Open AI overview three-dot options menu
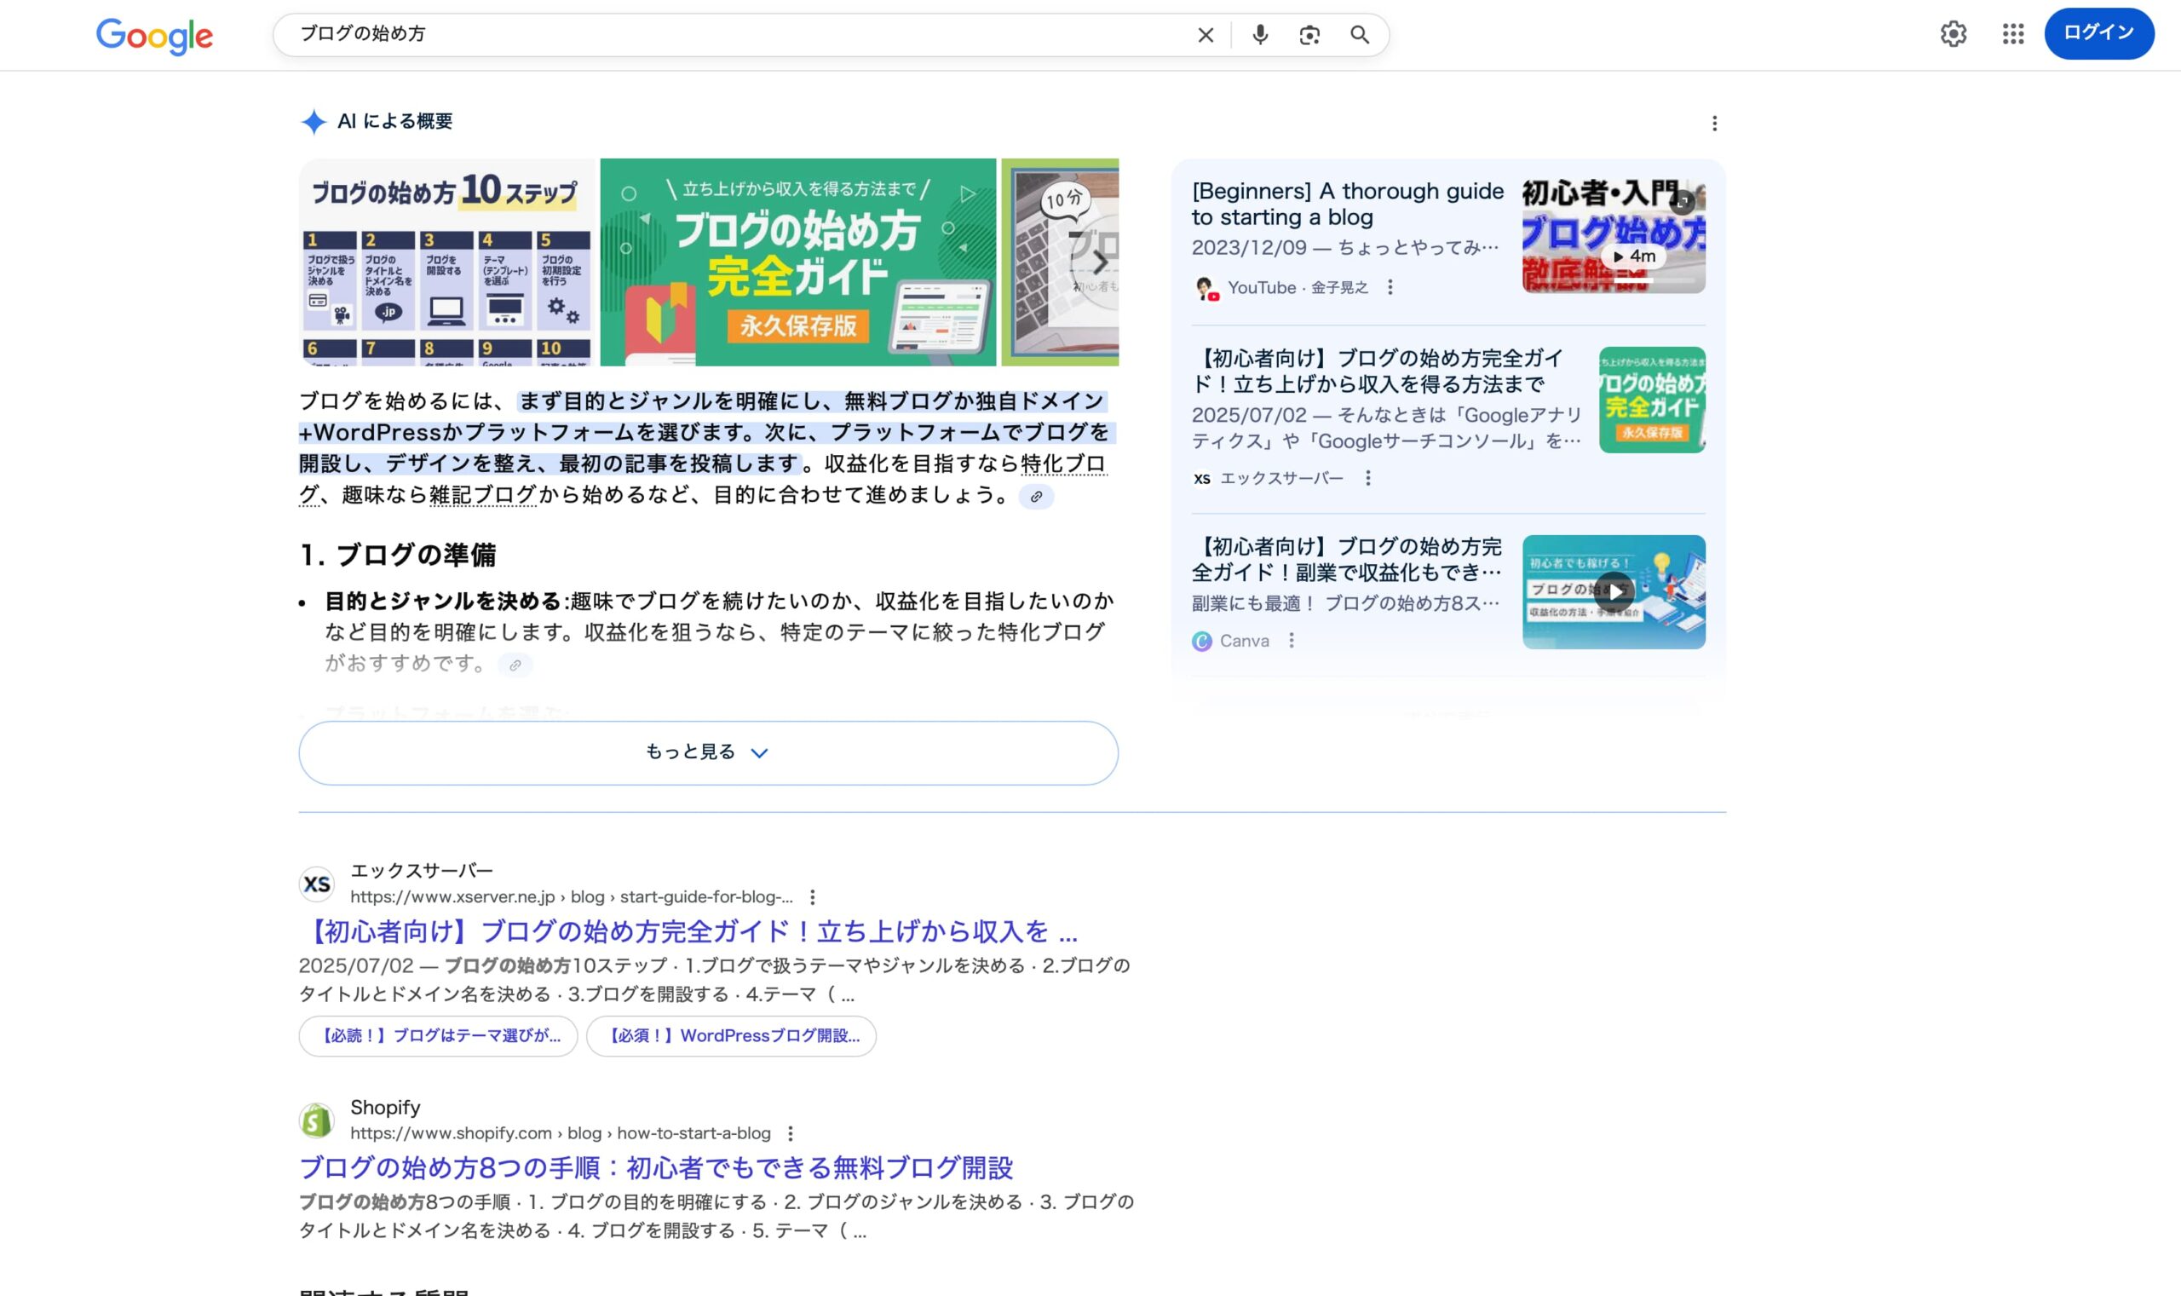Screen dimensions: 2181x1296 1714,124
